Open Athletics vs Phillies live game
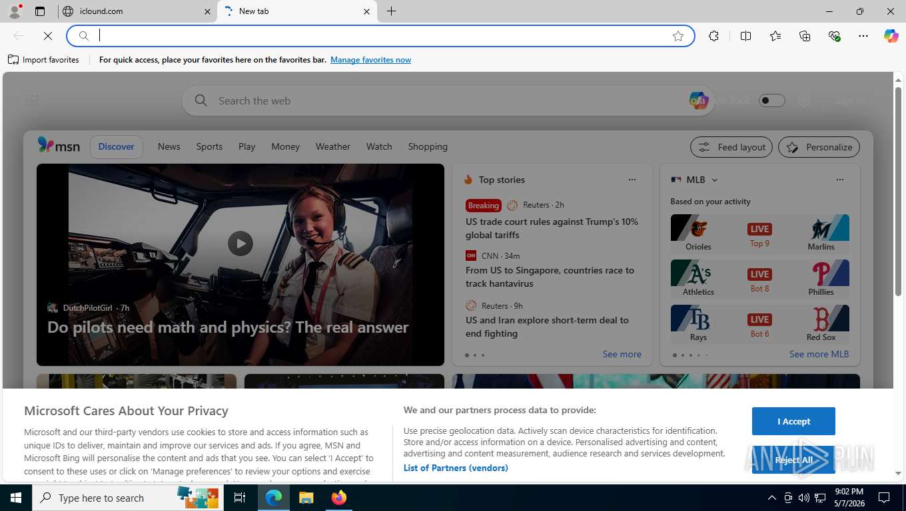 pos(760,278)
